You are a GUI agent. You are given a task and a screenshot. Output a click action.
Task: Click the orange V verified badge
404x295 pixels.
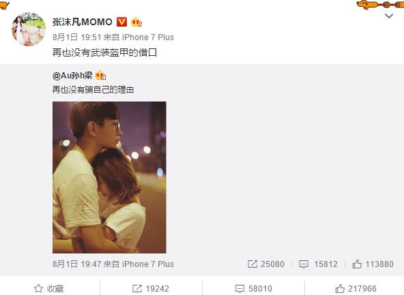(121, 22)
